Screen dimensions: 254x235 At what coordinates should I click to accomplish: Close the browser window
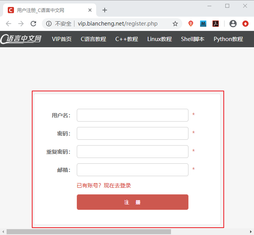point(245,6)
